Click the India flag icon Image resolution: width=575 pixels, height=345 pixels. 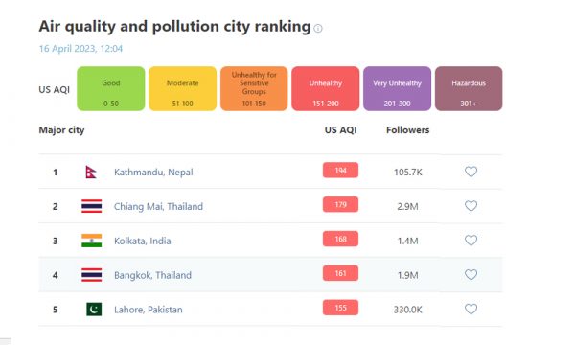[92, 241]
